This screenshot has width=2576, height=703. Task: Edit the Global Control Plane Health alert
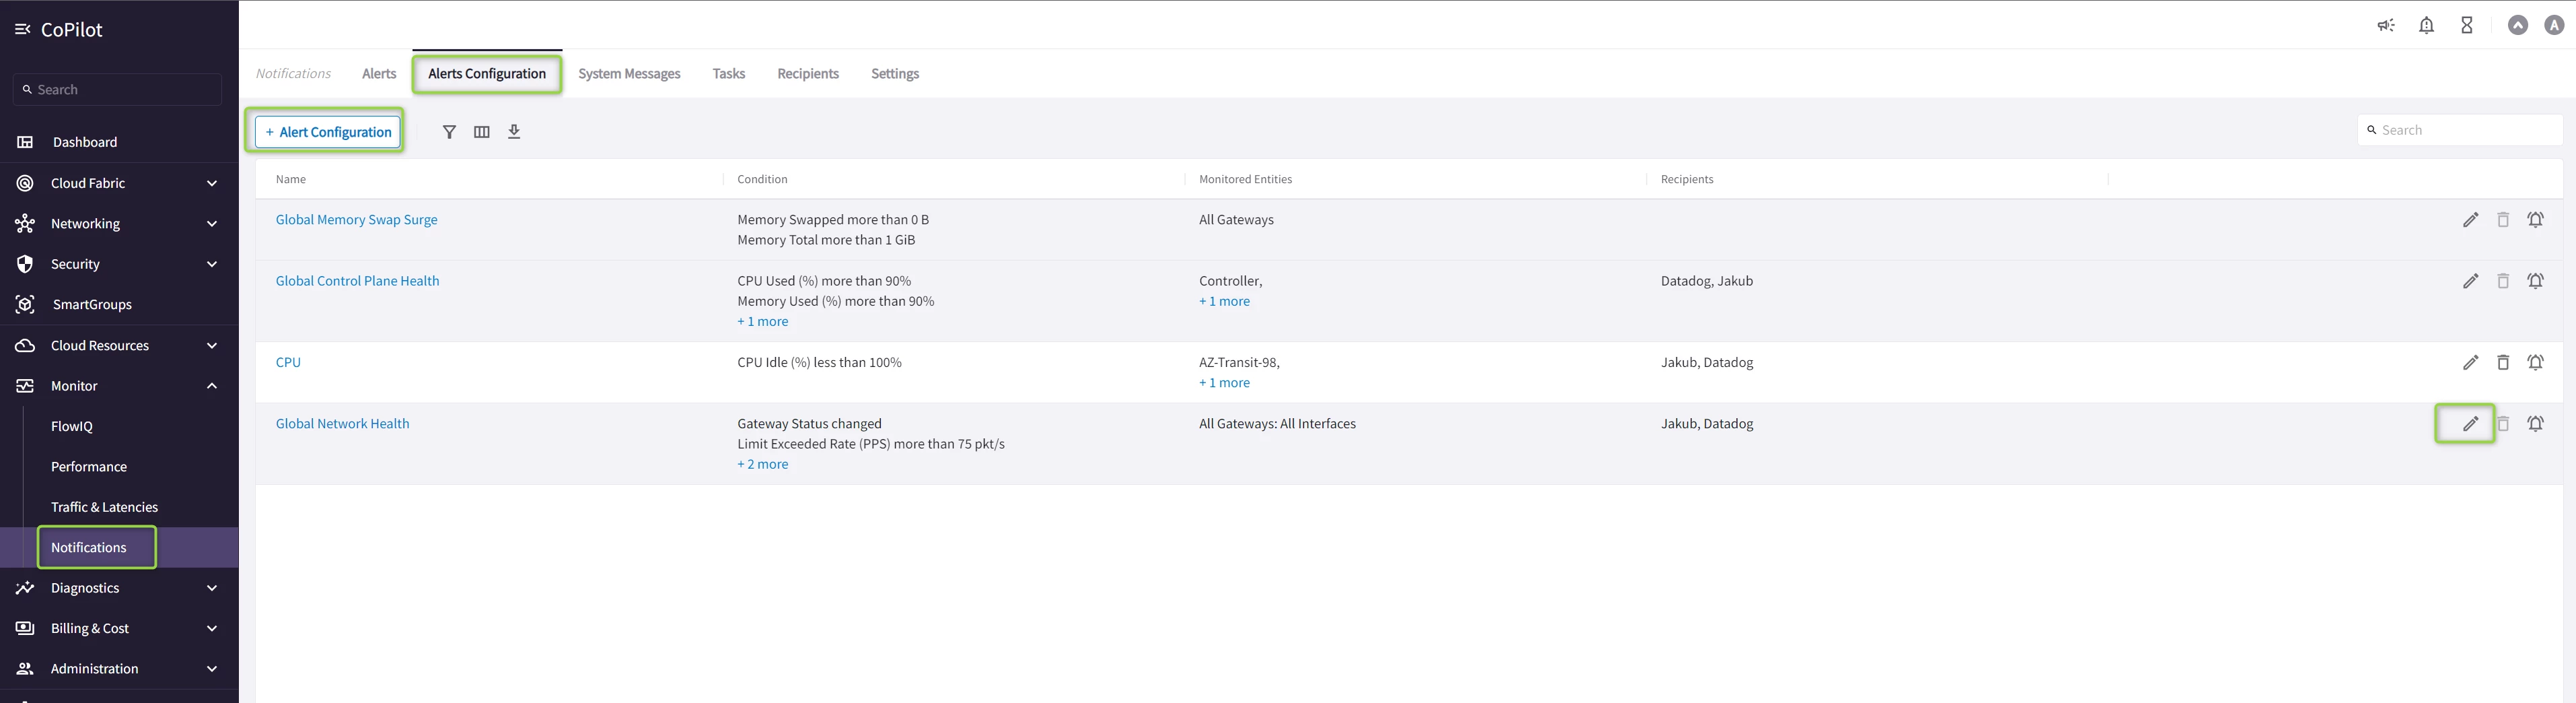pyautogui.click(x=2470, y=281)
